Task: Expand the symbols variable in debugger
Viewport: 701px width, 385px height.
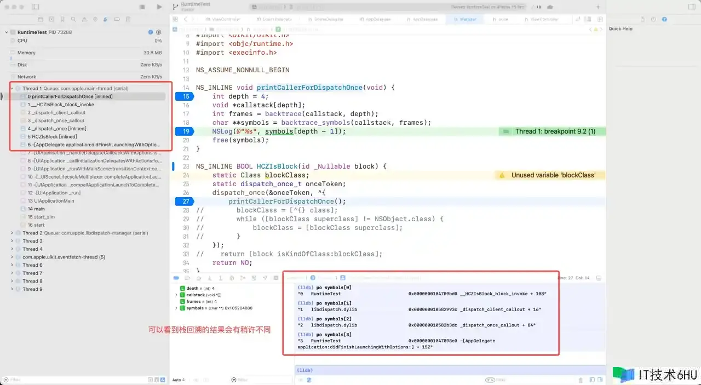Action: [x=176, y=308]
